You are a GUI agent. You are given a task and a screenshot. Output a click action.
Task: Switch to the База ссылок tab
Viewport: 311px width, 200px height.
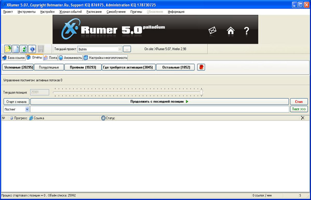coord(14,57)
